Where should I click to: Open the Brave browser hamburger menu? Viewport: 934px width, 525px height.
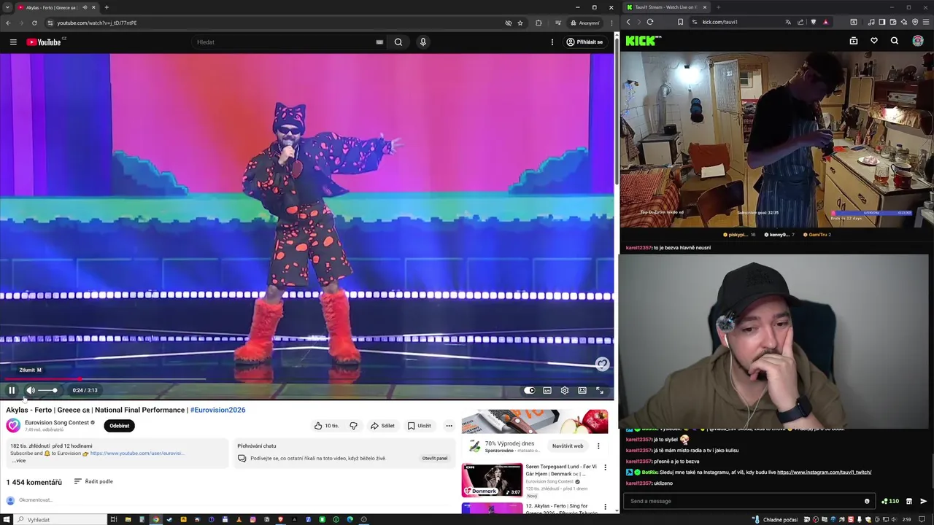(926, 22)
